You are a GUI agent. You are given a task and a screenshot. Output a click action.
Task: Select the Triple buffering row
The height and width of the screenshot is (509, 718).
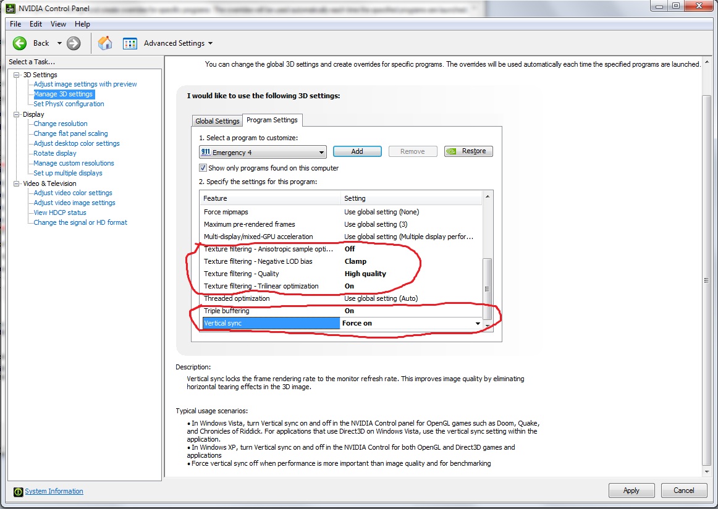pos(341,311)
